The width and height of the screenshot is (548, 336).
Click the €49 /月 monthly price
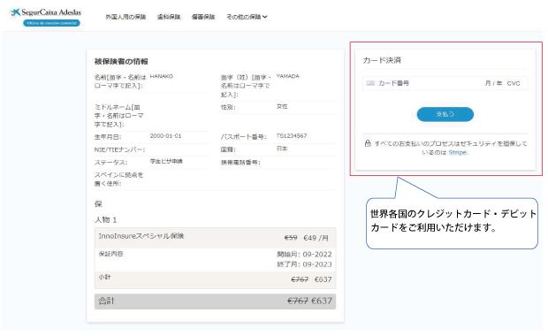(316, 238)
